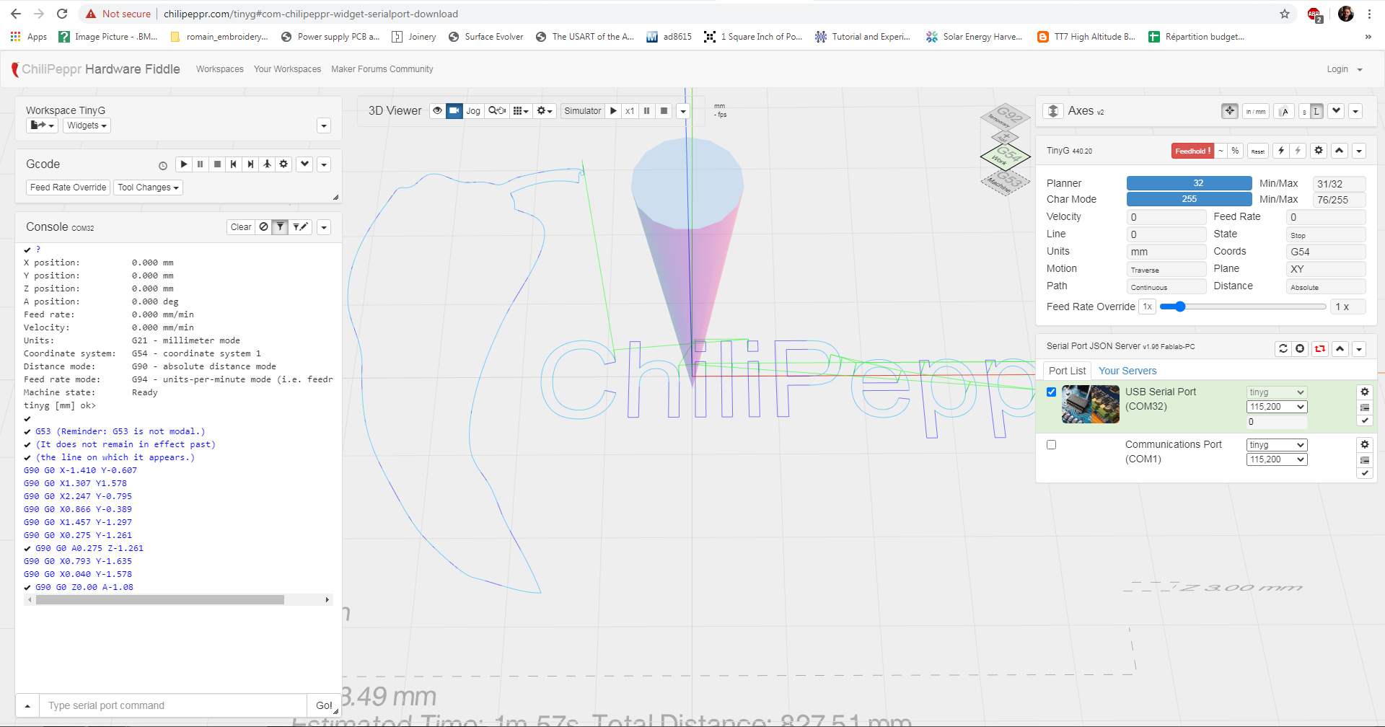1385x727 pixels.
Task: Click the circle icon in Serial Port header
Action: (1300, 349)
